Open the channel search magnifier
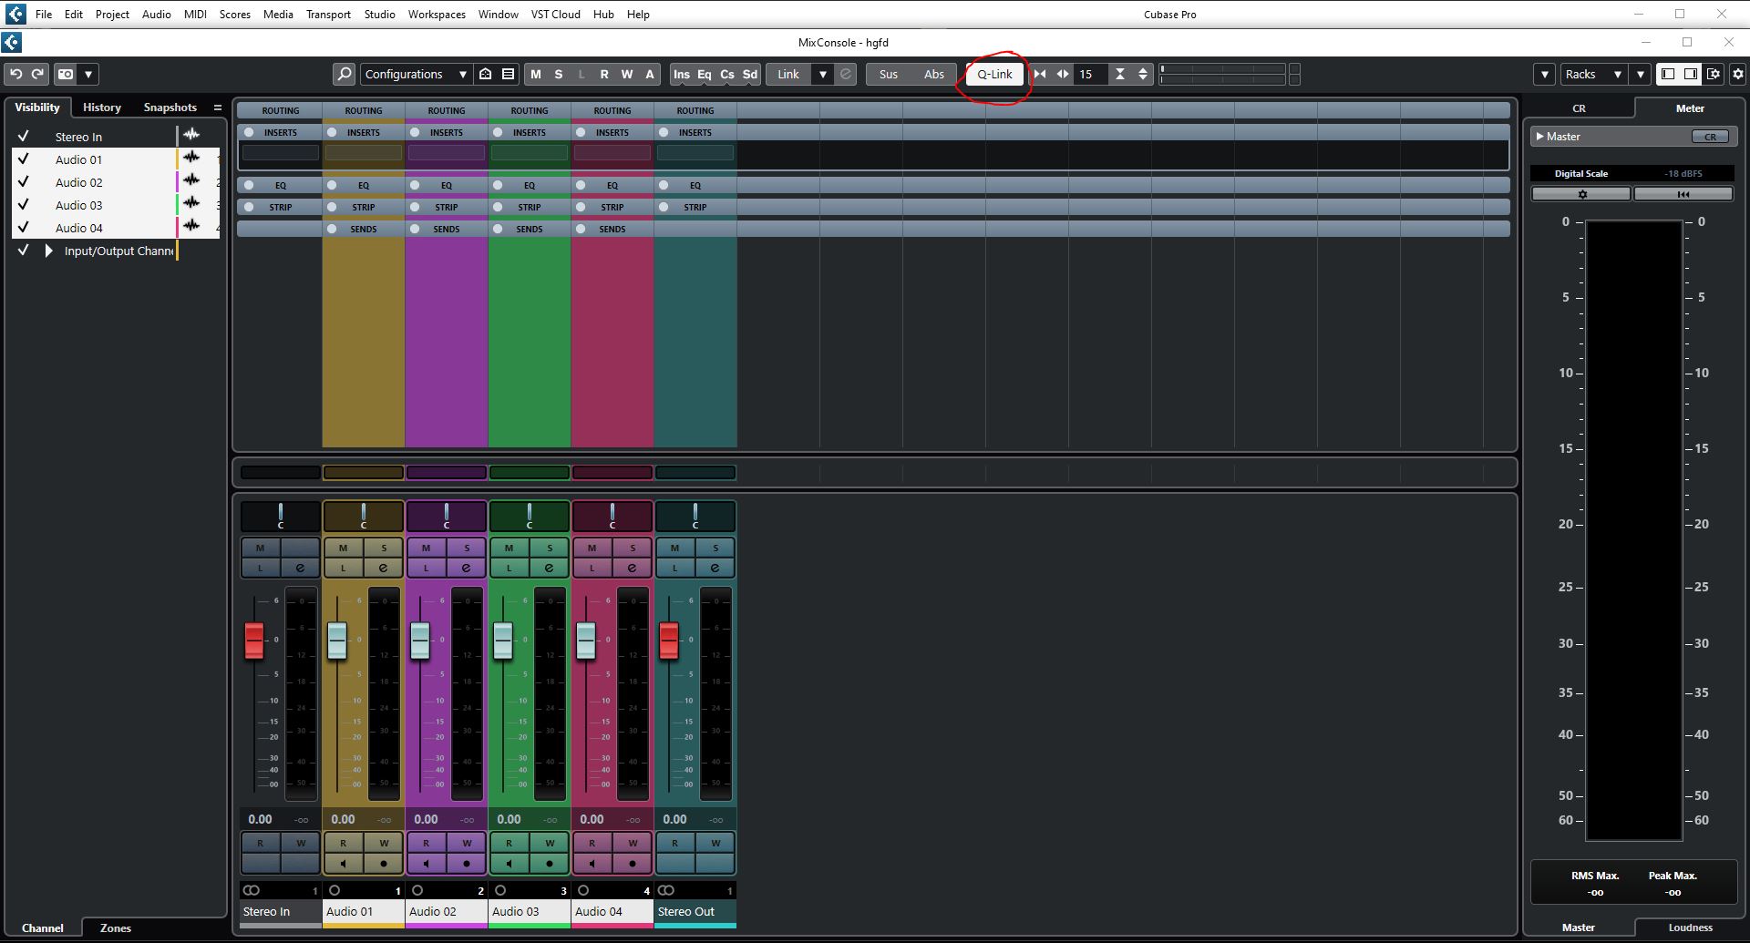The height and width of the screenshot is (943, 1750). pos(345,74)
